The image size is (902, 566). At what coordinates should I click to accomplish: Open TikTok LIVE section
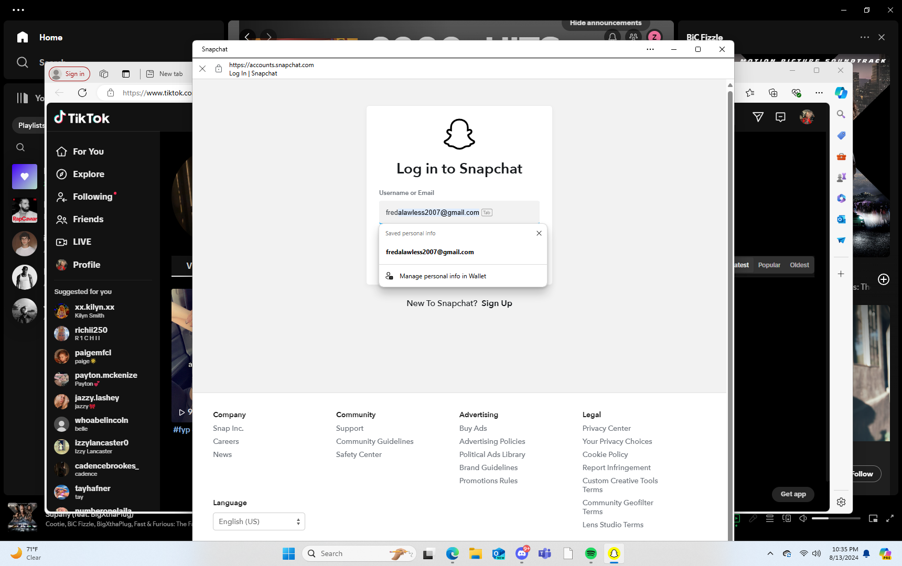[x=73, y=242]
